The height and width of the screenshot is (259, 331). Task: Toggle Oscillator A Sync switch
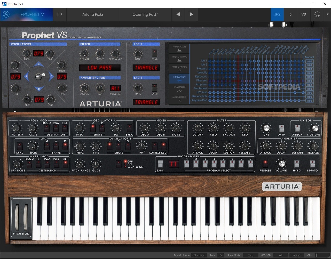pos(130,128)
